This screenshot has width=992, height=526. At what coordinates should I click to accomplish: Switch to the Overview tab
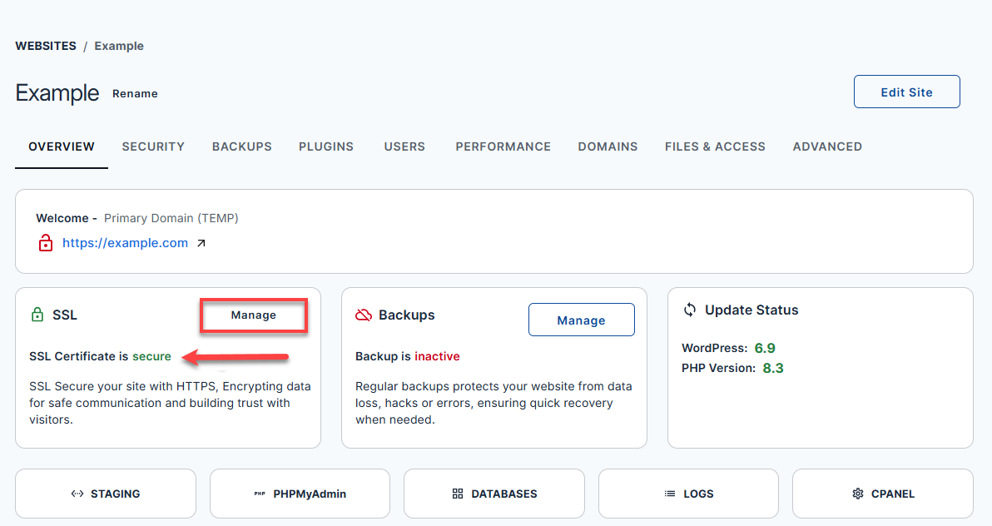tap(62, 146)
